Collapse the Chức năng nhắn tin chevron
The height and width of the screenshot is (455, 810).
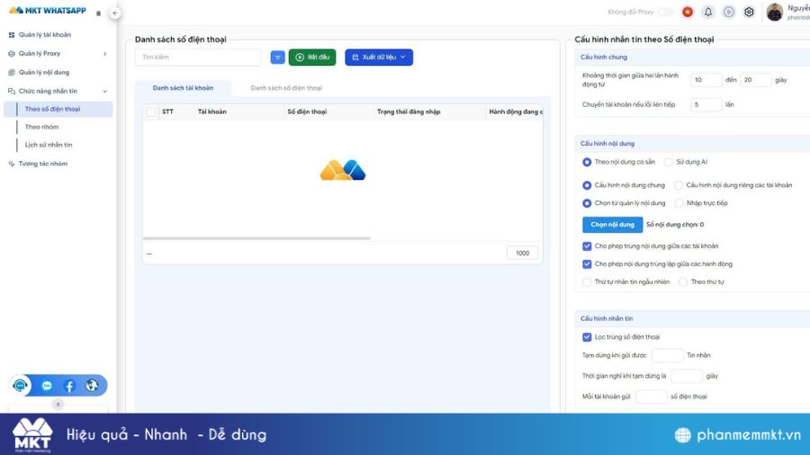105,92
